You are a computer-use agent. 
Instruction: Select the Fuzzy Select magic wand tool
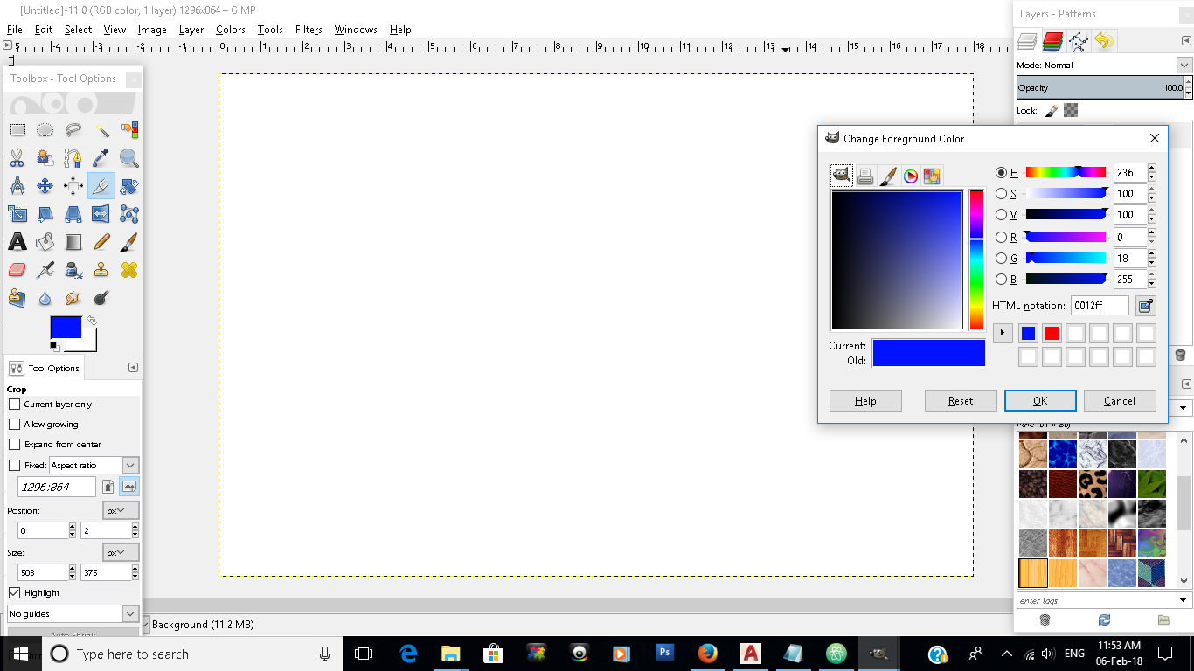pyautogui.click(x=101, y=130)
